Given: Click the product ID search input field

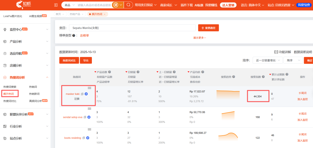Looking at the screenshot, I should (94, 5).
